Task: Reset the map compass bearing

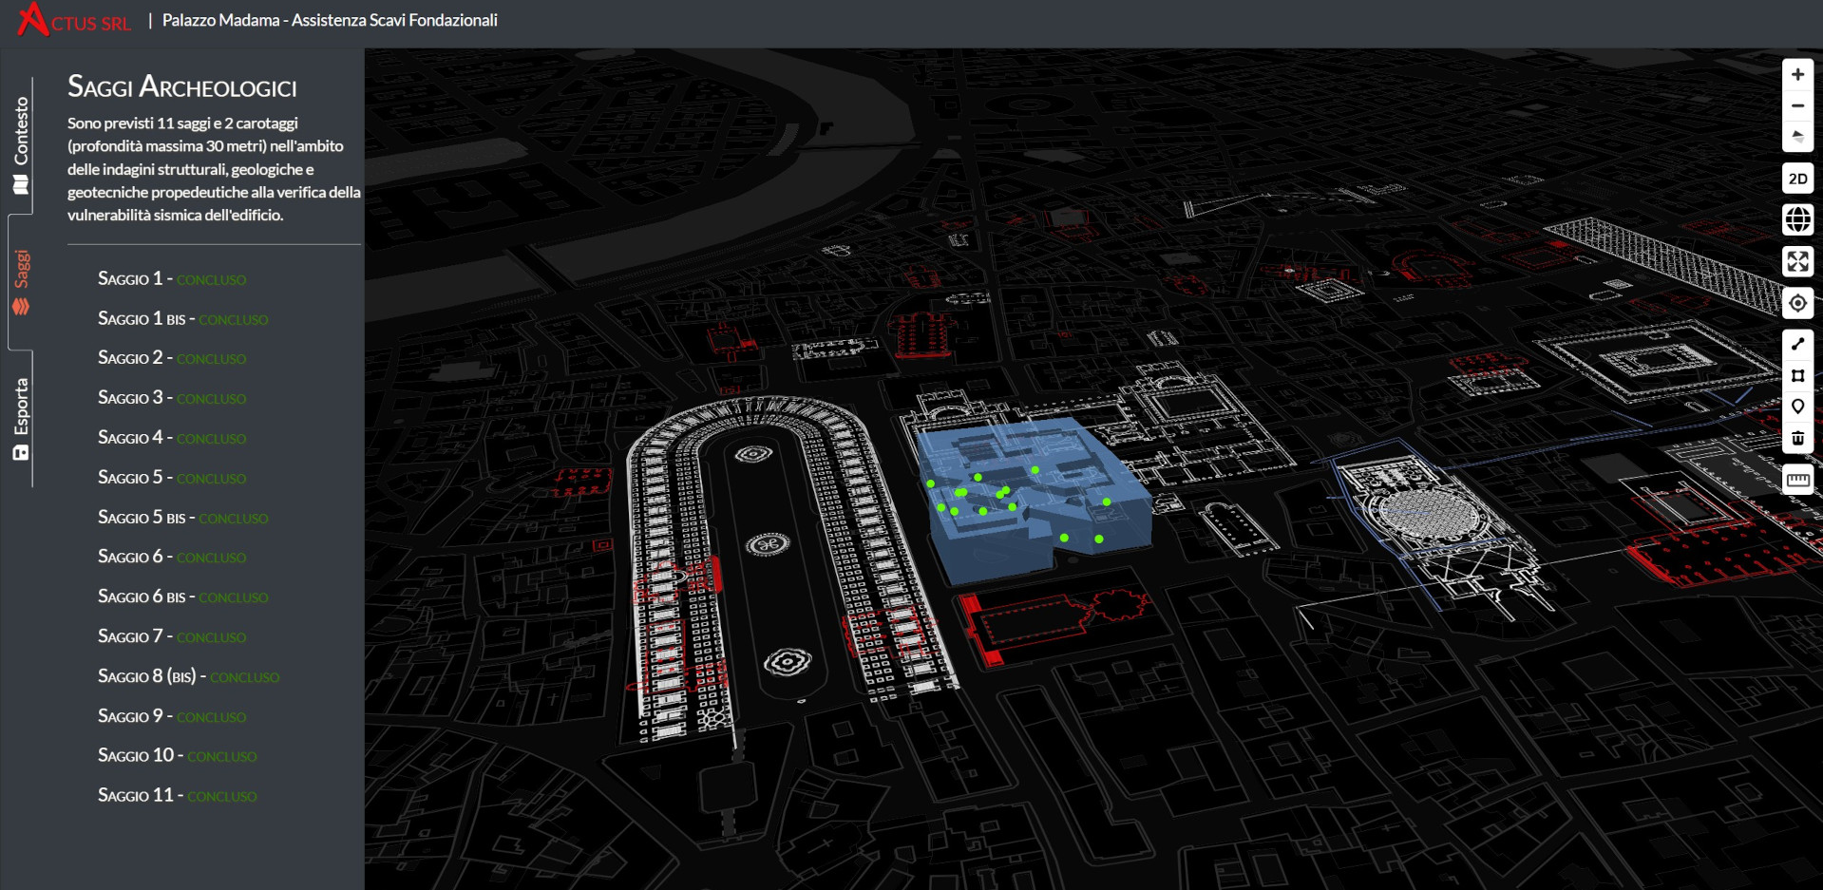Action: tap(1797, 137)
